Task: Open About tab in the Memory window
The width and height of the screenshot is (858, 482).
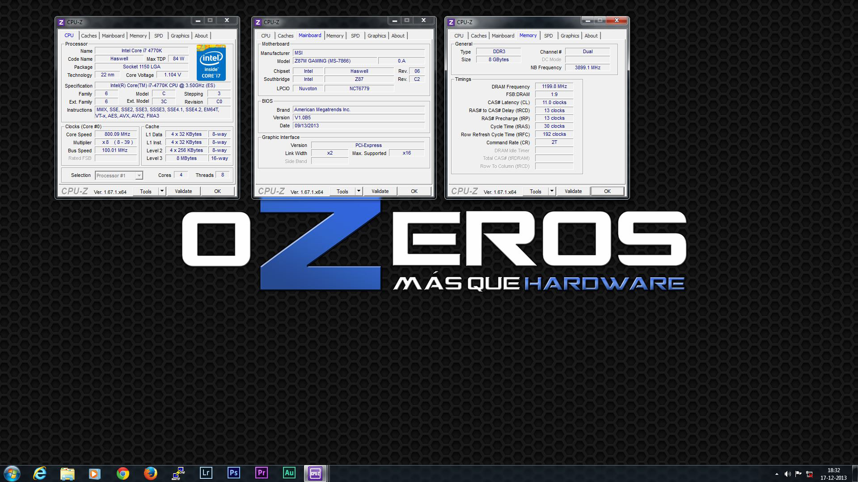Action: click(591, 36)
